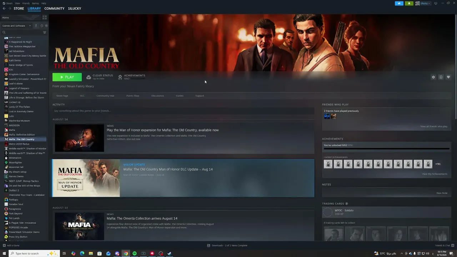Click the main page vertical scrollbar
This screenshot has width=457, height=257.
455,67
